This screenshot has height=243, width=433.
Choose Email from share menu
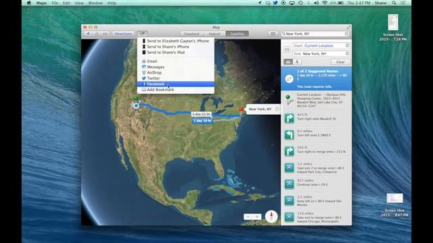(x=176, y=61)
